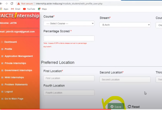Open the Apps grid bookmark icon
Image resolution: width=162 pixels, height=124 pixels.
(x=1, y=9)
